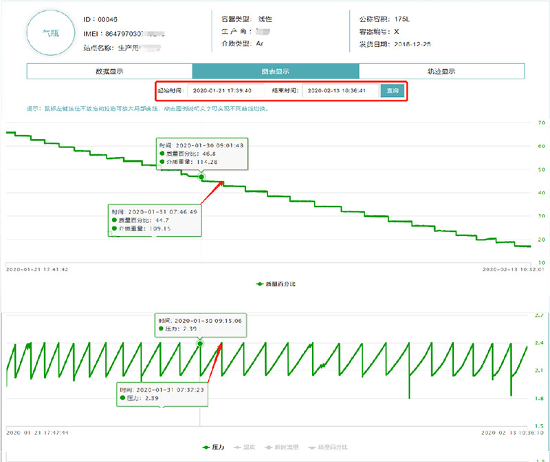The height and width of the screenshot is (462, 550).
Task: Click the 起始时间 start time field
Action: [226, 90]
